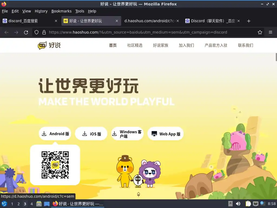This screenshot has height=208, width=277.
Task: Click the Web App 版 button
Action: (x=166, y=134)
